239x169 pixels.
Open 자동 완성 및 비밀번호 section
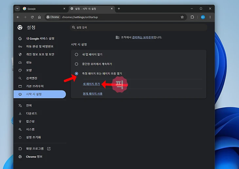40,46
